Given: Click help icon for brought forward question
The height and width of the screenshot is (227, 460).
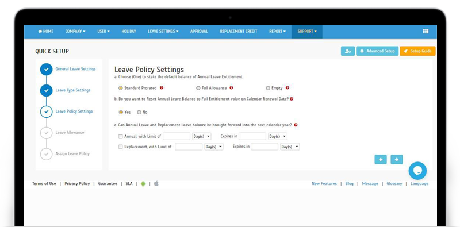Looking at the screenshot, I should point(296,125).
